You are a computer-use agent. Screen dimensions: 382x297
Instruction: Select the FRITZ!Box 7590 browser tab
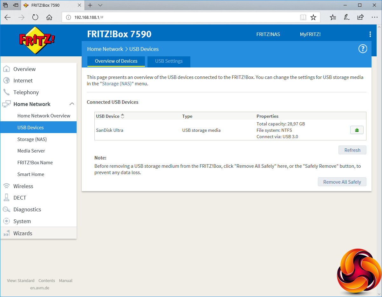pyautogui.click(x=52, y=5)
